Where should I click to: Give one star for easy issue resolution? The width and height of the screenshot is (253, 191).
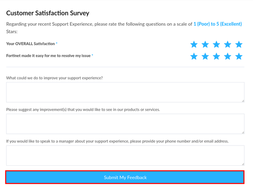(194, 56)
